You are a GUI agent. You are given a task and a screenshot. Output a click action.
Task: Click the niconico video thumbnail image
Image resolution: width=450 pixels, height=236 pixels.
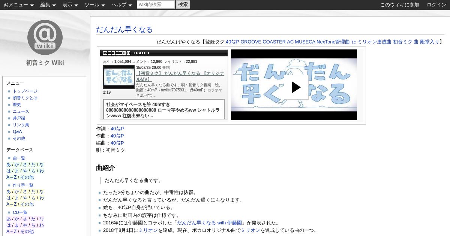pyautogui.click(x=118, y=77)
